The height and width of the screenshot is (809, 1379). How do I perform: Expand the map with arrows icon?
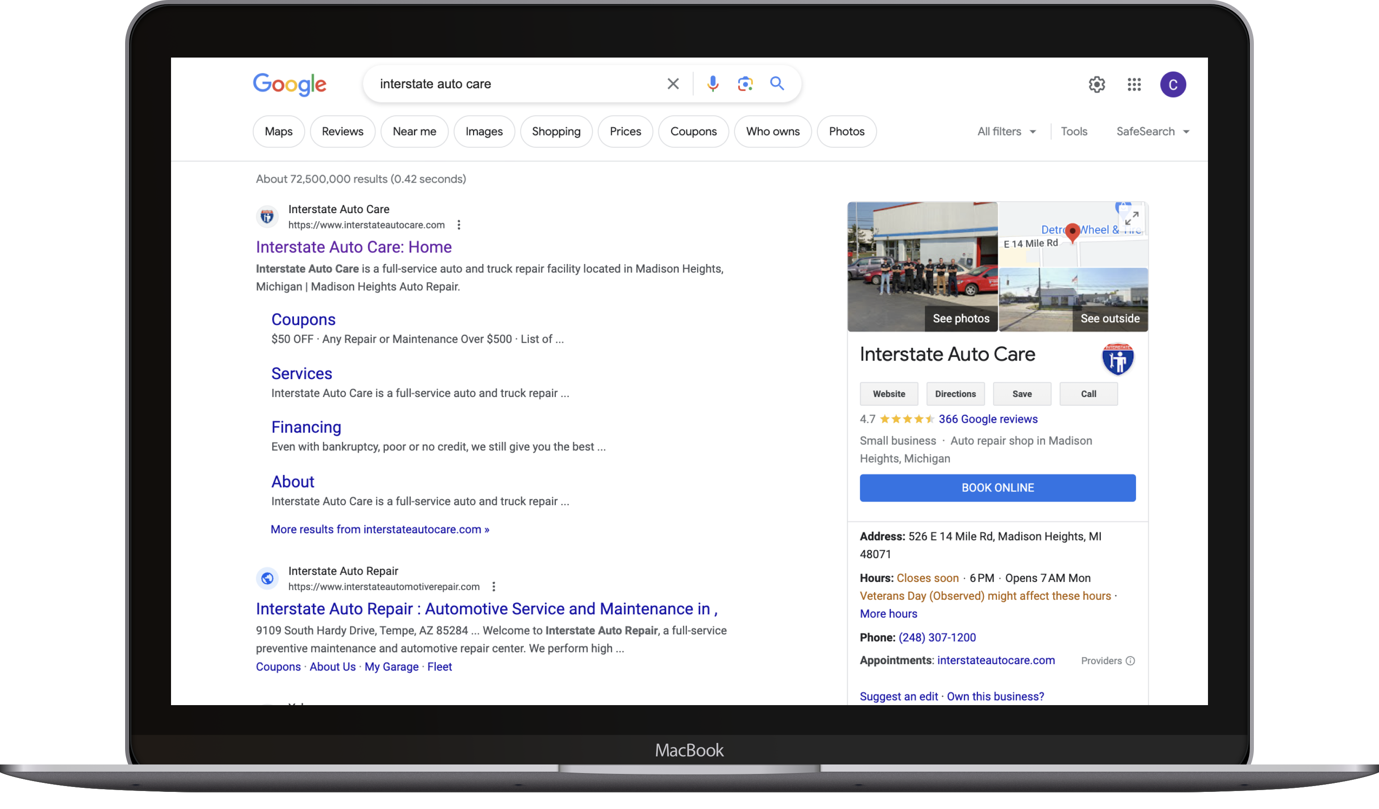pos(1131,218)
